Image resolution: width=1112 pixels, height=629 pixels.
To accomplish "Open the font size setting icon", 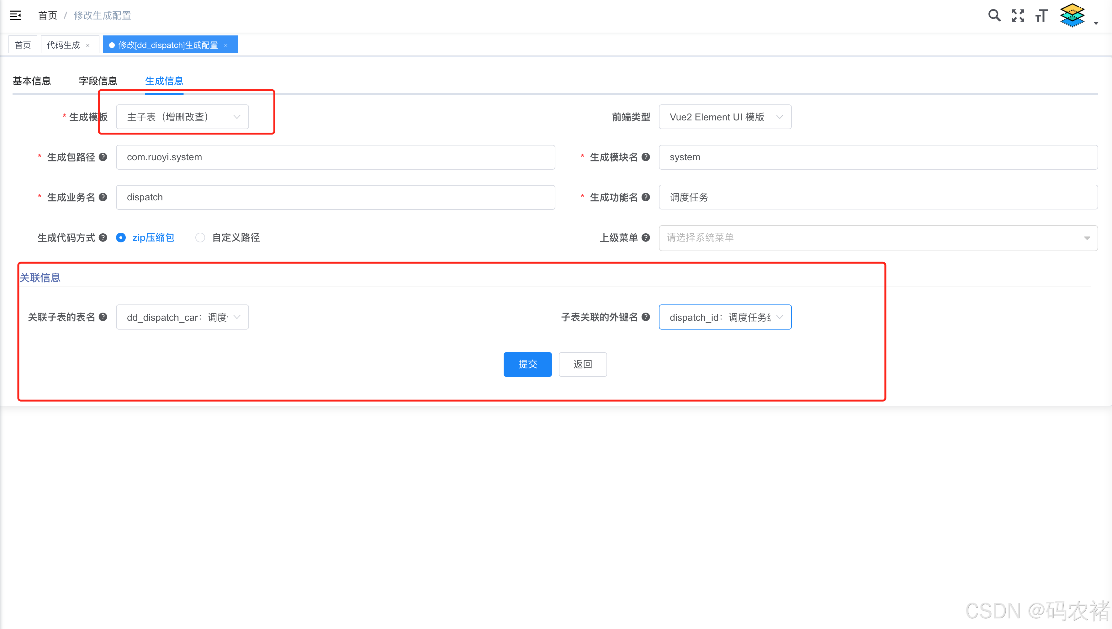I will 1041,16.
